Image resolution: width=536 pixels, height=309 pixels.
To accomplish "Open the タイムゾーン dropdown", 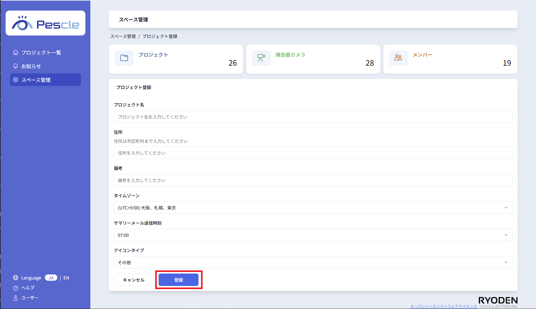I will pos(313,208).
